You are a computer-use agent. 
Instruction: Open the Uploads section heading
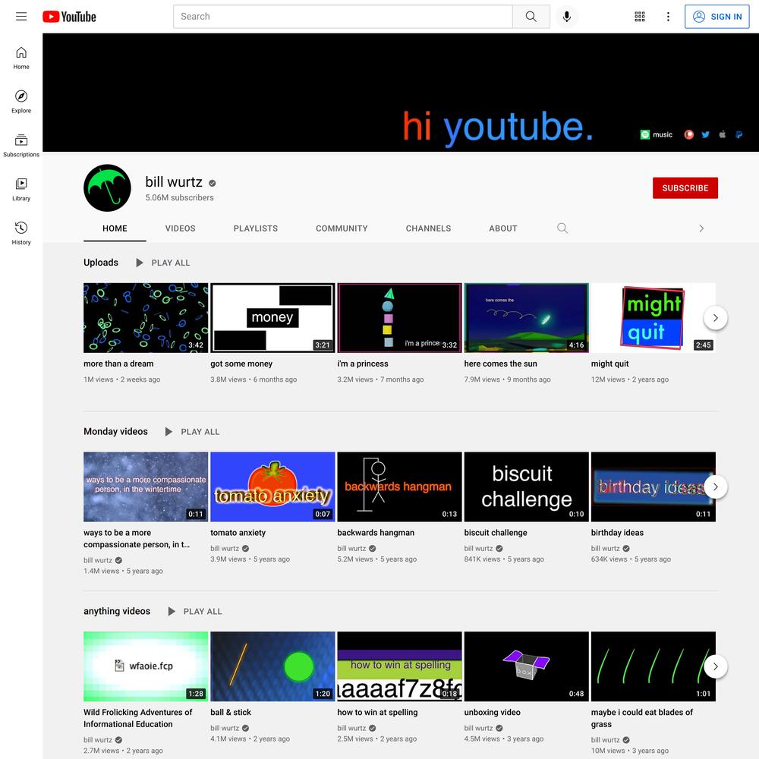[101, 263]
